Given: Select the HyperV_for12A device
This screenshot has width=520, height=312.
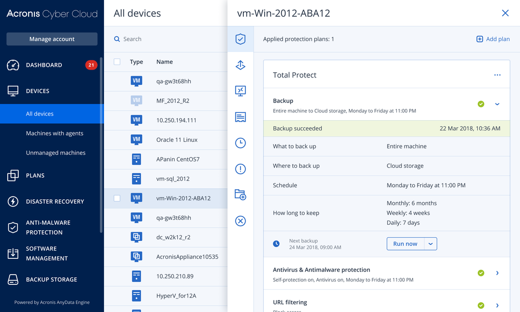Looking at the screenshot, I should click(166, 296).
